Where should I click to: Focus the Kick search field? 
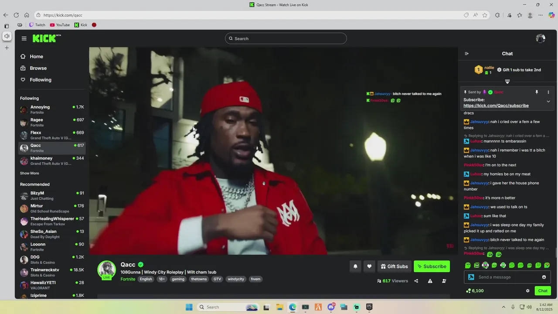click(286, 38)
